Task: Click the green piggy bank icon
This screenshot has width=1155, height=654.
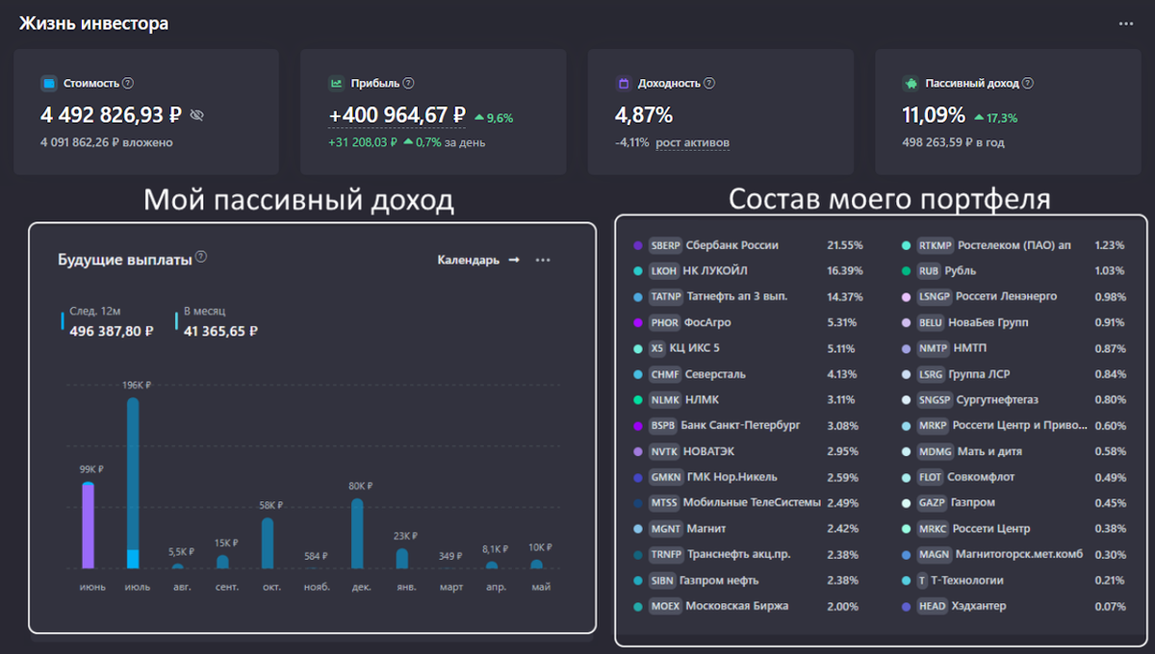Action: 911,84
